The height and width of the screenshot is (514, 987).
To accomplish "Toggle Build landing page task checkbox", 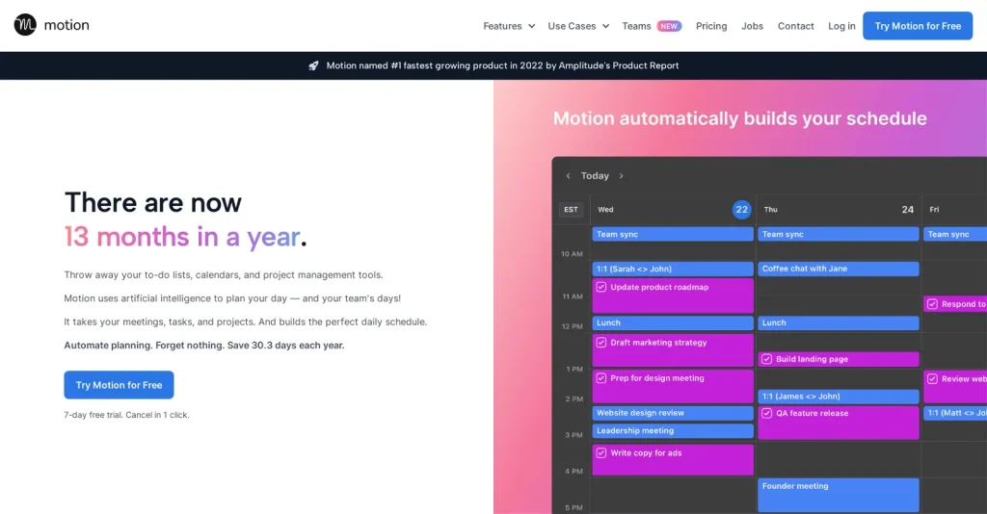I will coord(767,359).
